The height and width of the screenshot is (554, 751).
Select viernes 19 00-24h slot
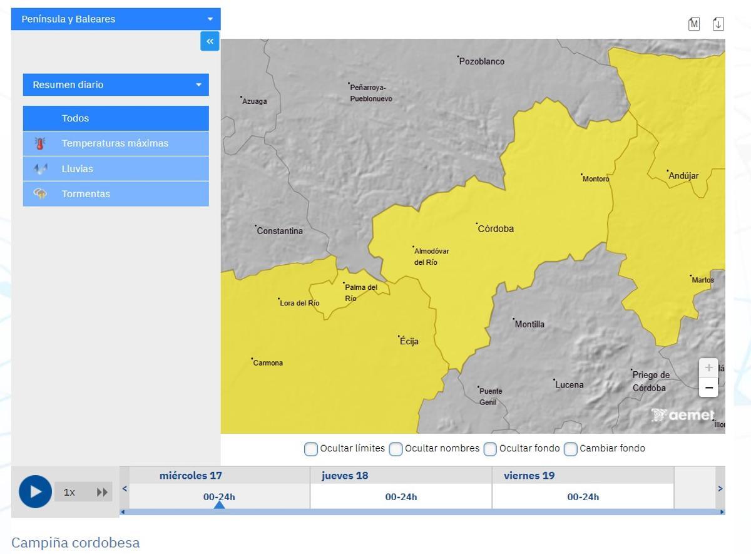[x=583, y=497]
